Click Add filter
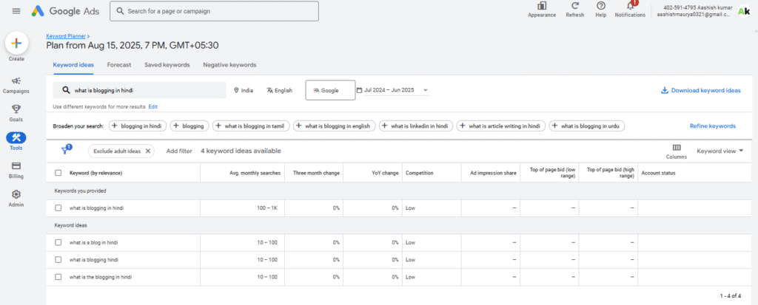This screenshot has height=305, width=758. [179, 151]
